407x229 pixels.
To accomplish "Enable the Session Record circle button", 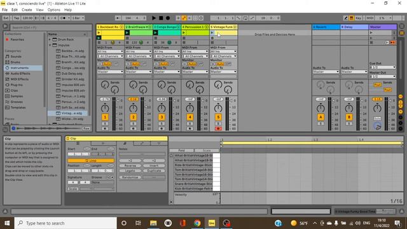I will pos(201,18).
